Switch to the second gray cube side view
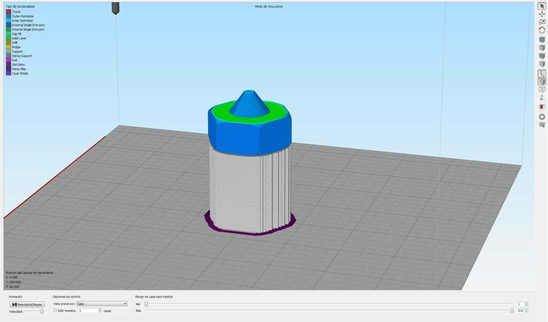Screen dimensions: 548x322 pyautogui.click(x=542, y=64)
